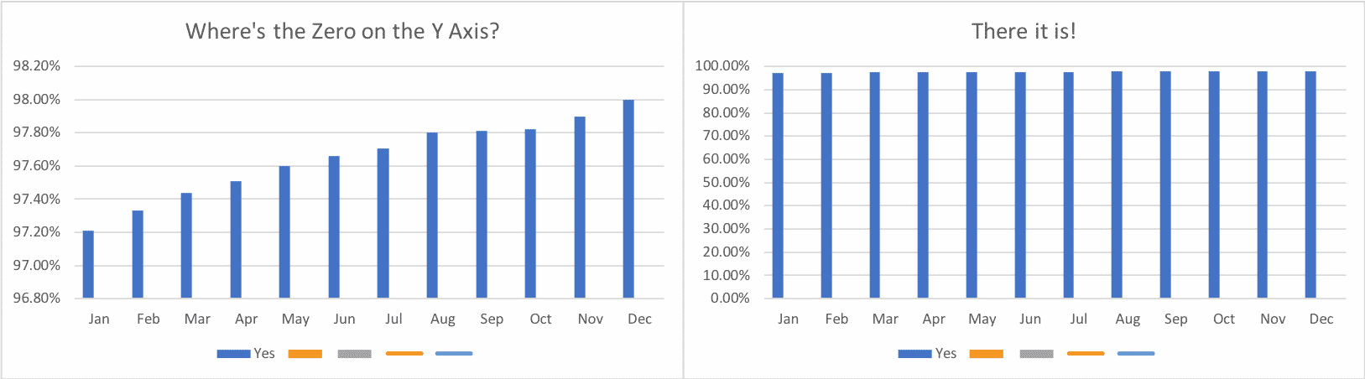Click the Yes legend entry in right chart

tap(927, 354)
